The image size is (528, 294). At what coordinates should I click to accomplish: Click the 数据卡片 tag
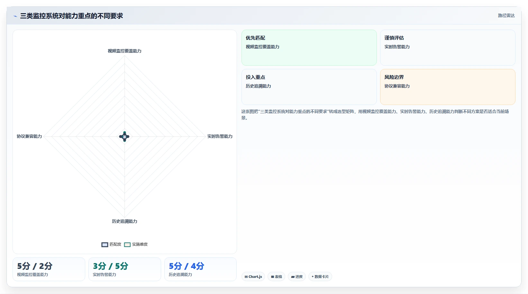coord(320,277)
